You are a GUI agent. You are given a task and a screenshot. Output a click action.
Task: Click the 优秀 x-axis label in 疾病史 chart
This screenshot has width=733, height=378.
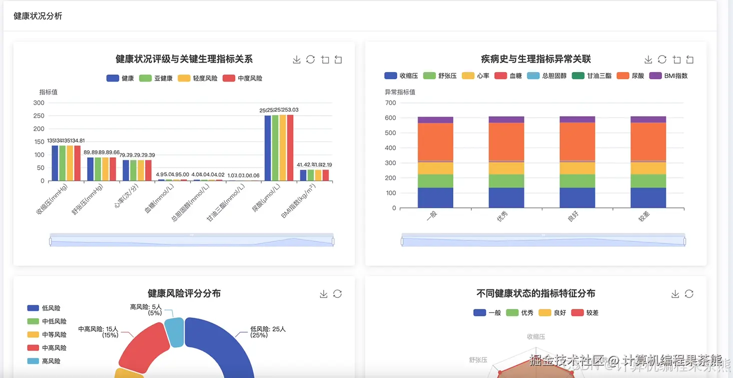502,216
